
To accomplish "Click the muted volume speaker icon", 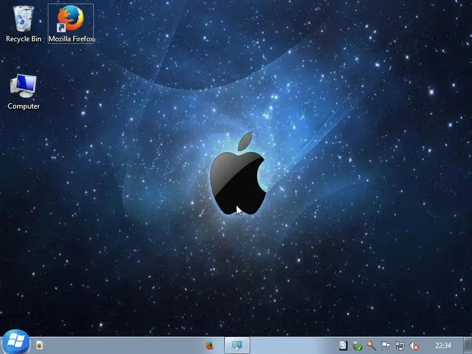I will tap(414, 346).
